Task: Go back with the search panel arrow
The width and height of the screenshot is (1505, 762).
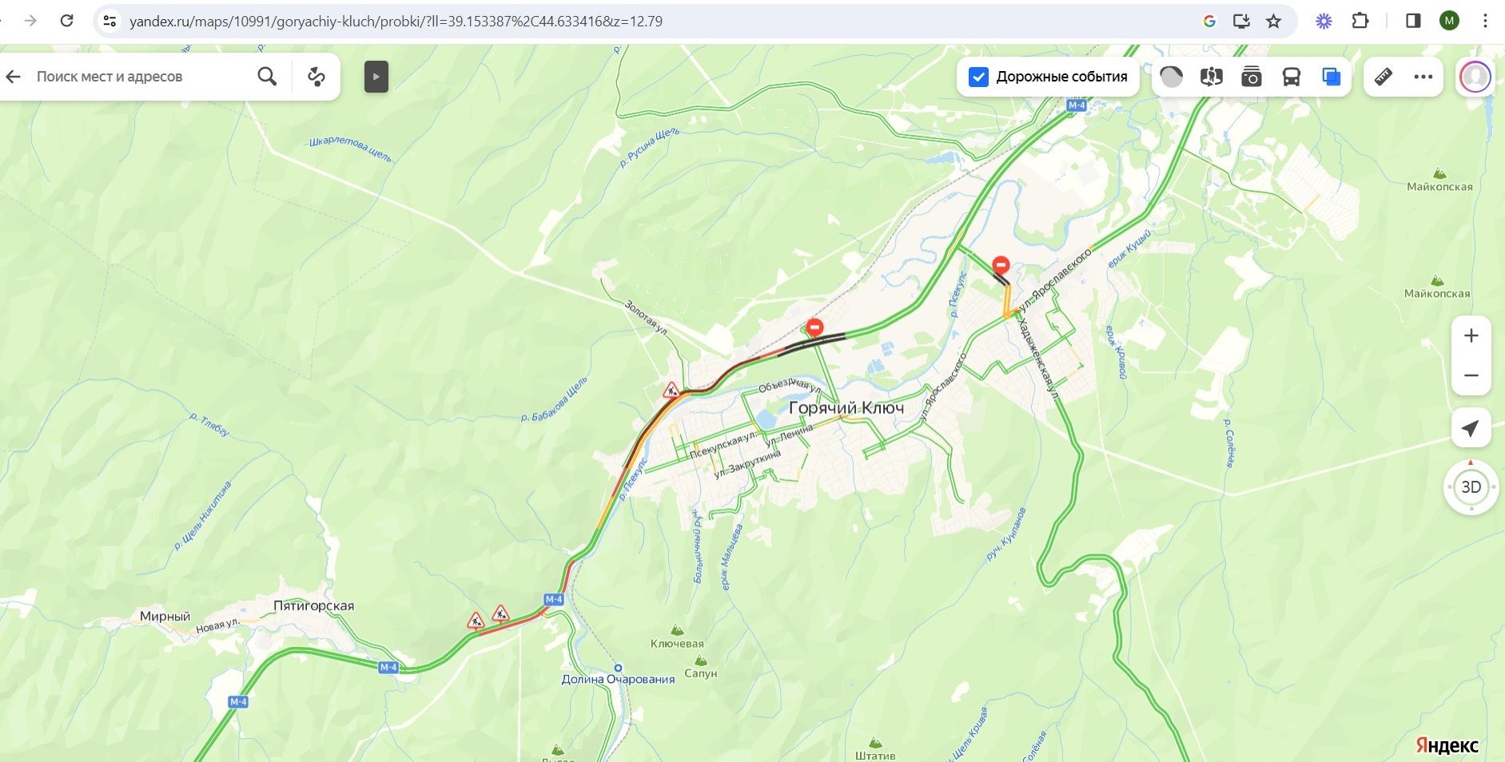Action: pos(13,77)
